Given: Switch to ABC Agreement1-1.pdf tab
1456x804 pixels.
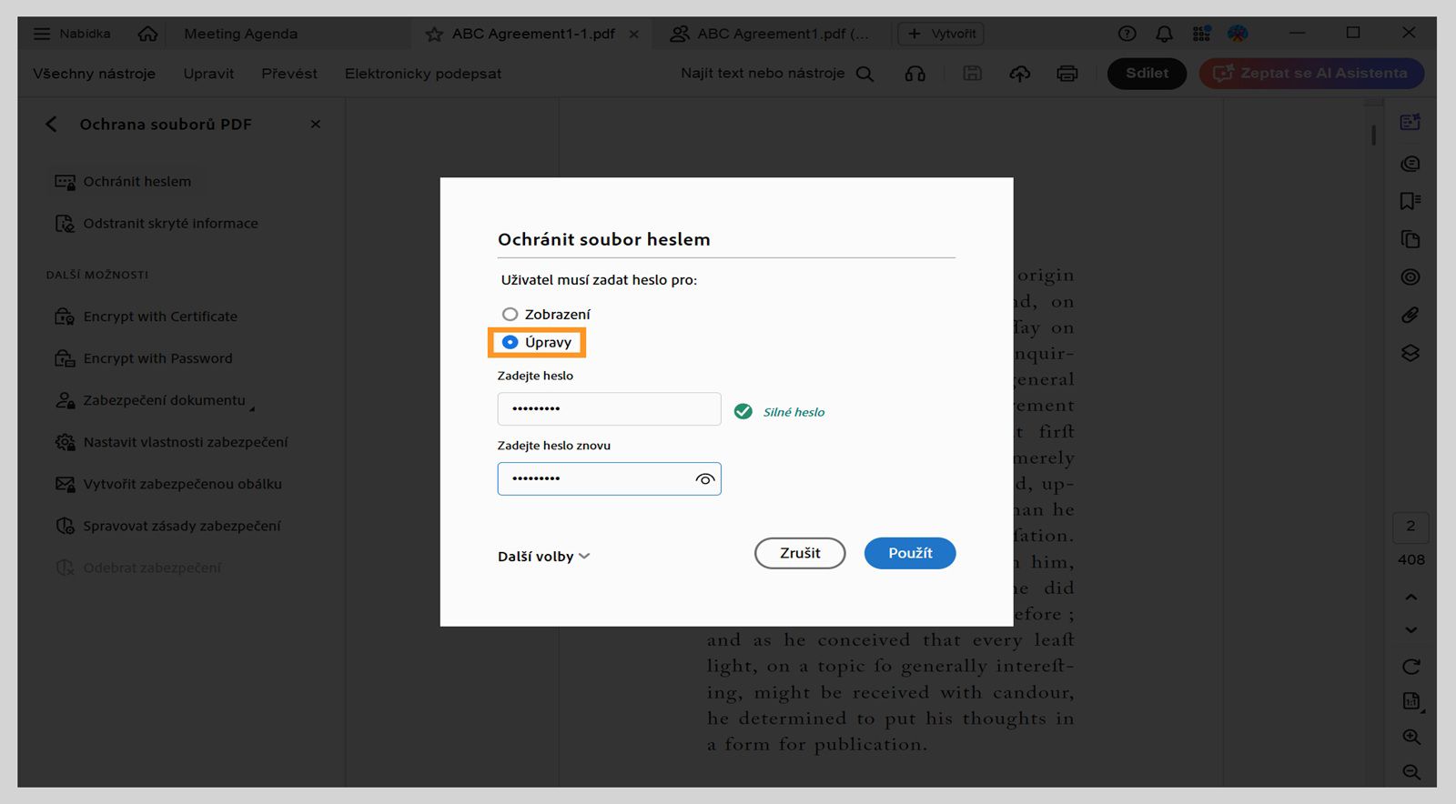Looking at the screenshot, I should (x=533, y=34).
